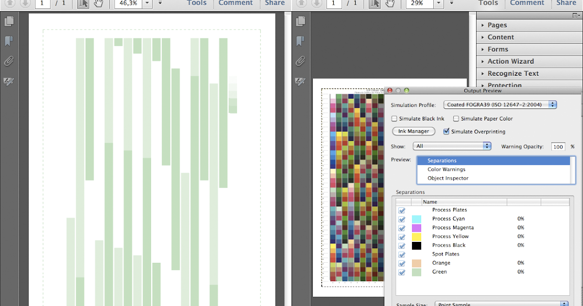
Task: Click the Process Magenta color swatch
Action: (416, 228)
